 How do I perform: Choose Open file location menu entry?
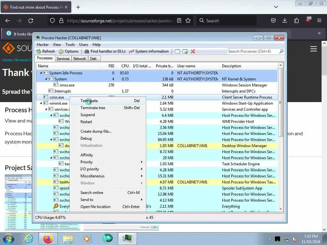[x=108, y=207]
